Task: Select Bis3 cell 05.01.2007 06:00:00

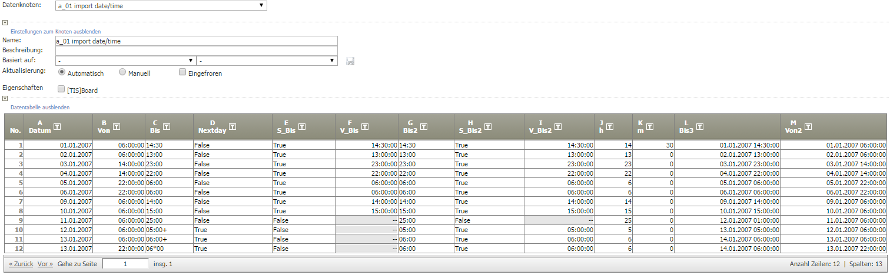Action: 727,182
